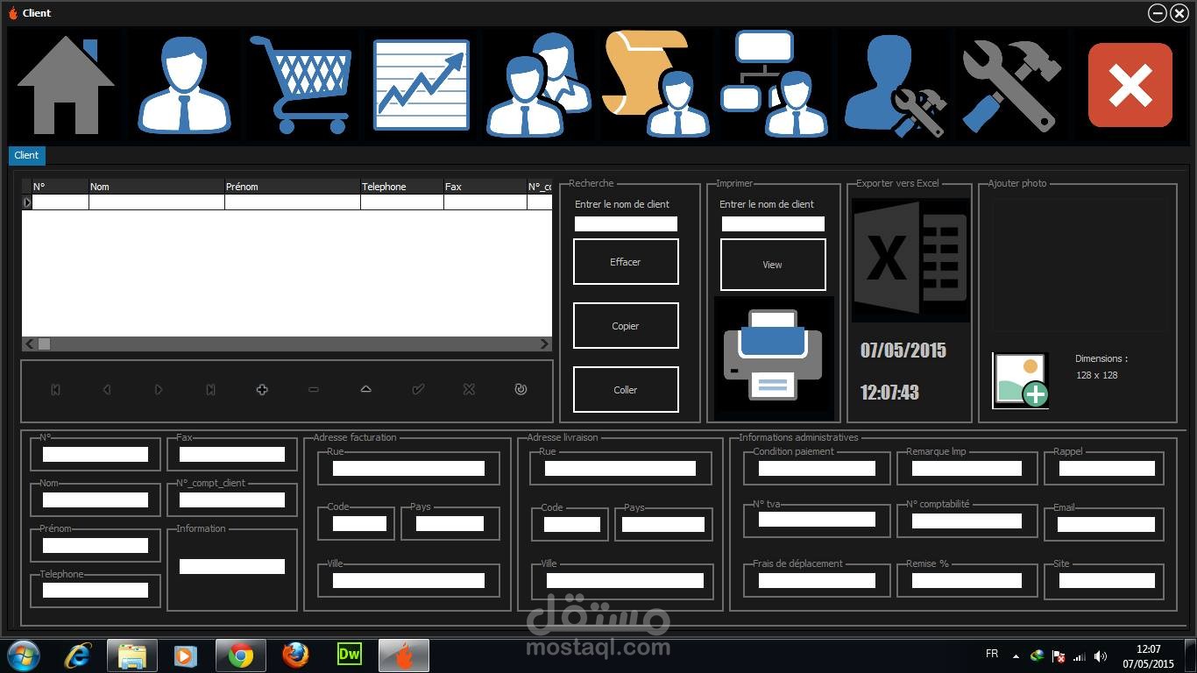Click the Telephone input field
This screenshot has width=1197, height=673.
[x=96, y=592]
